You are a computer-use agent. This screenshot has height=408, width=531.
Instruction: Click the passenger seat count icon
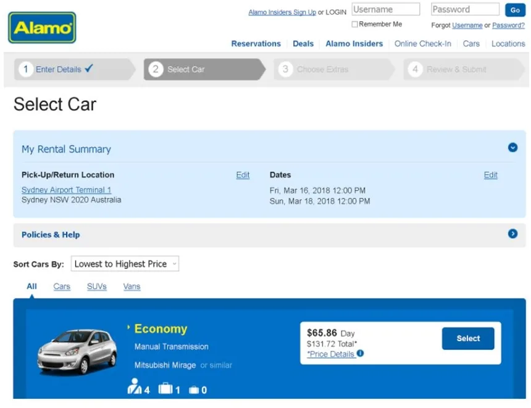[135, 388]
